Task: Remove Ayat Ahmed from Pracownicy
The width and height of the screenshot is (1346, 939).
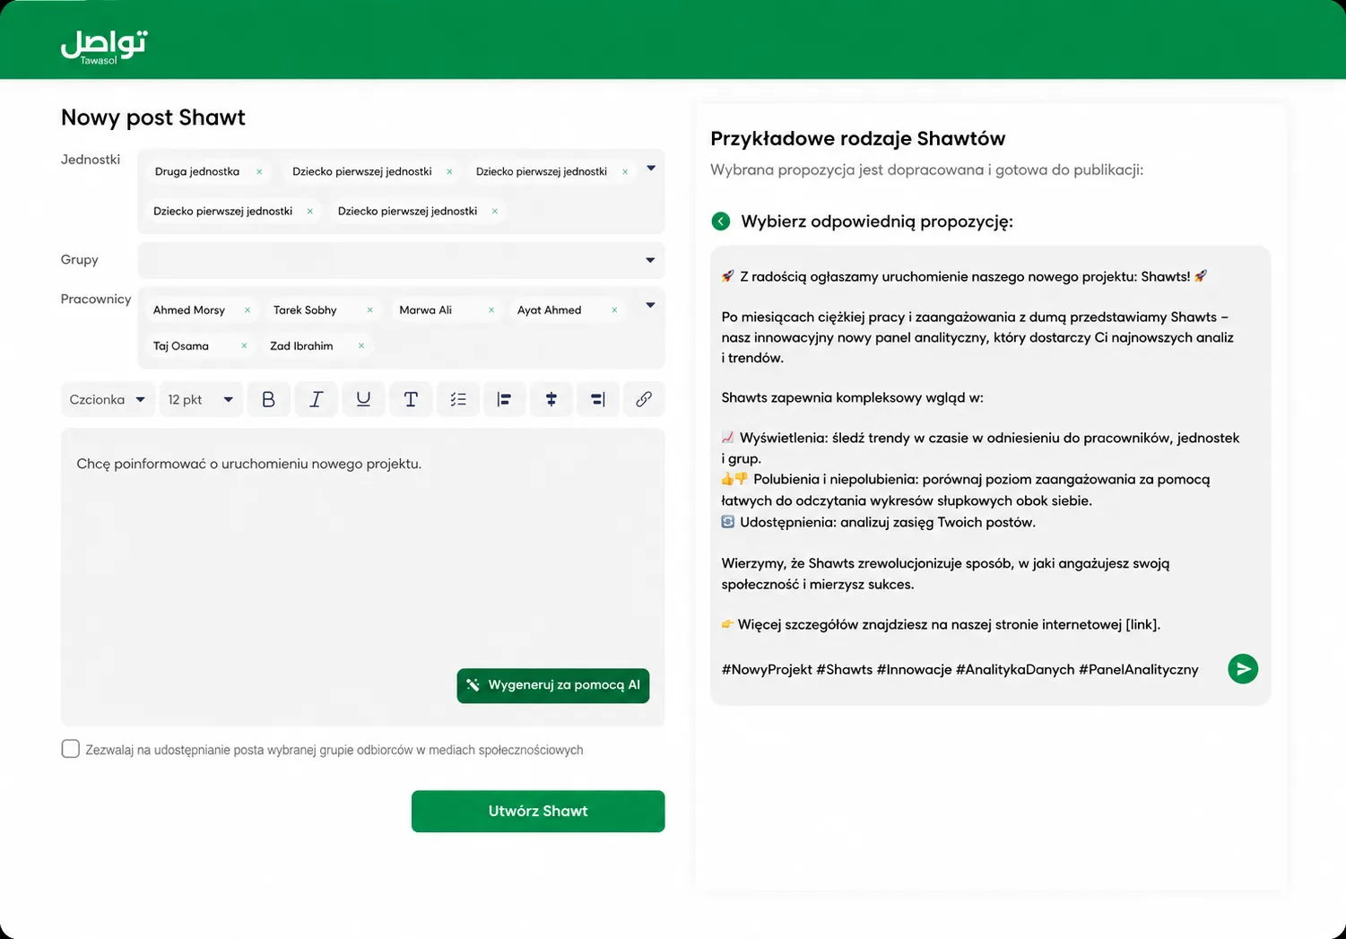Action: 614,310
